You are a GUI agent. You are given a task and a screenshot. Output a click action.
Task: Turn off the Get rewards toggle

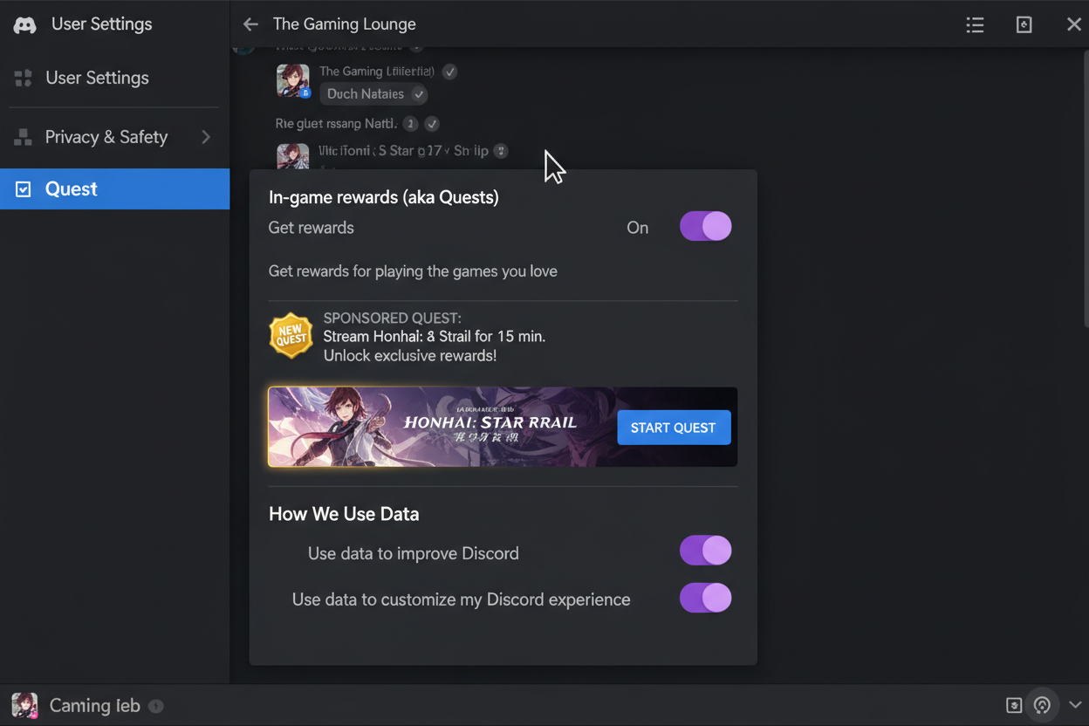coord(706,227)
